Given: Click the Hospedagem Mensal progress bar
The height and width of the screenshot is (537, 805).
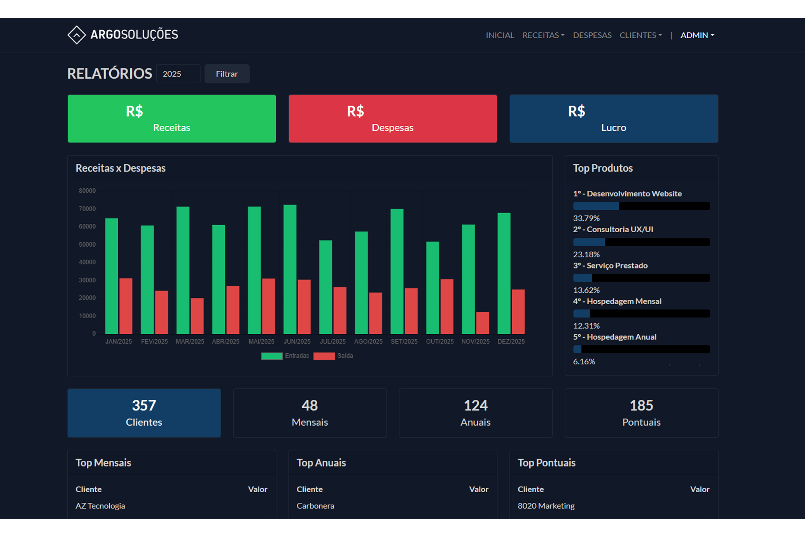Looking at the screenshot, I should [x=641, y=314].
